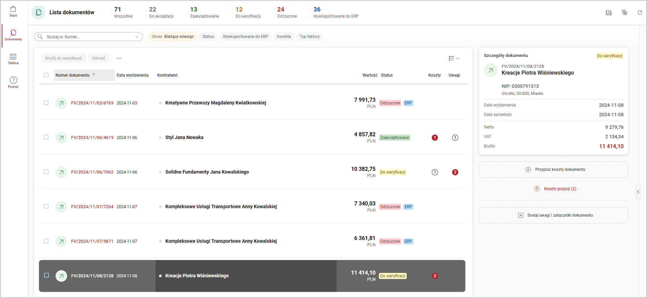Click the Szukaj w: Numer search field
Viewport: 647px width, 298px height.
click(x=88, y=37)
